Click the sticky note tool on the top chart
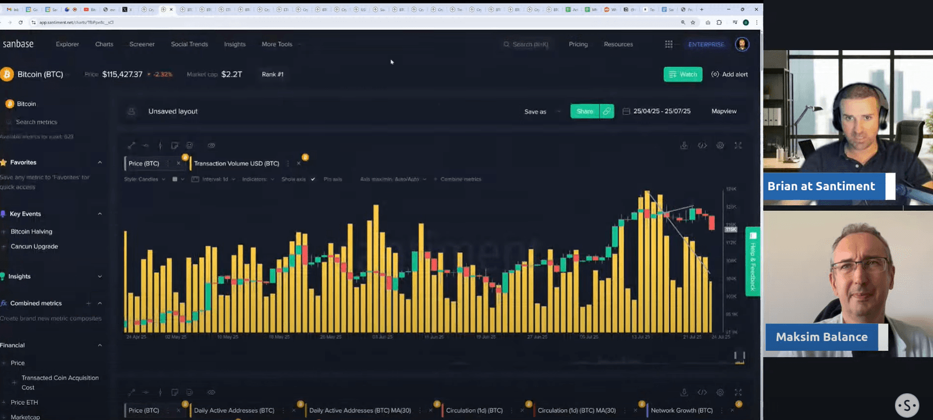 point(175,146)
